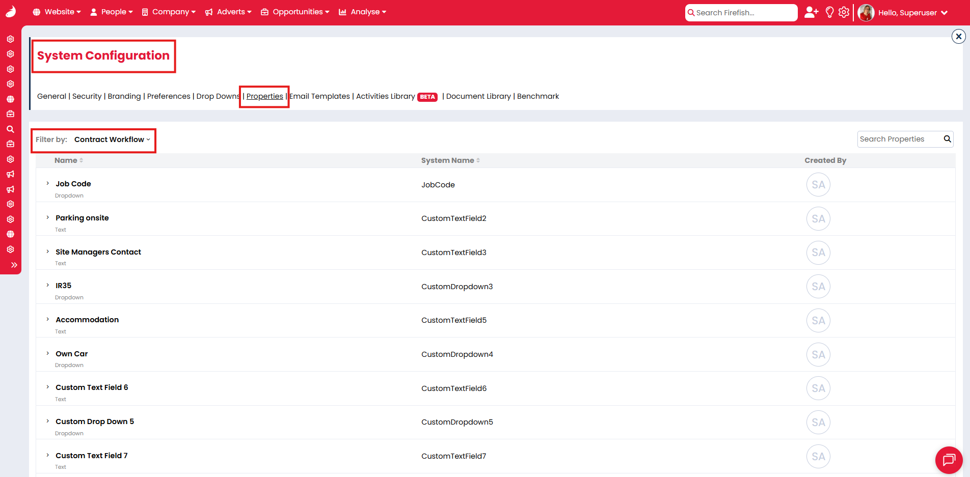Screen dimensions: 970x477
Task: Click a megaphone adverts icon in sidebar
Action: click(x=10, y=174)
